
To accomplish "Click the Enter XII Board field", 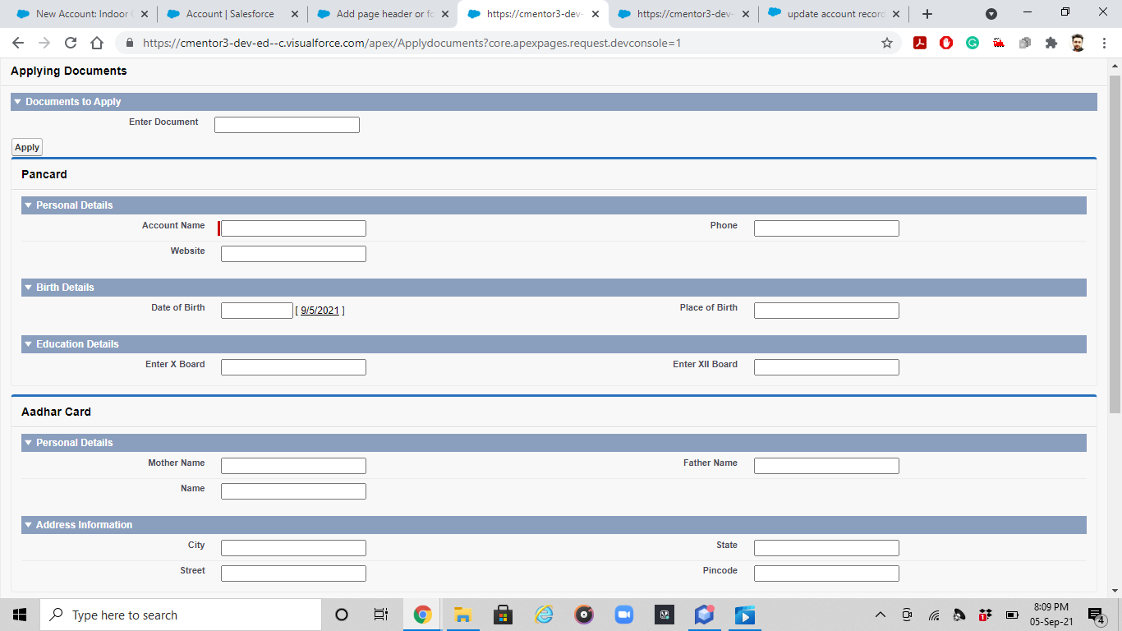I will tap(826, 367).
